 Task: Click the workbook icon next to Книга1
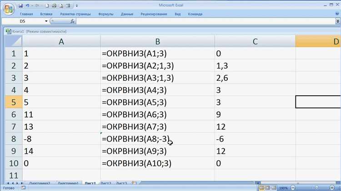[9, 31]
